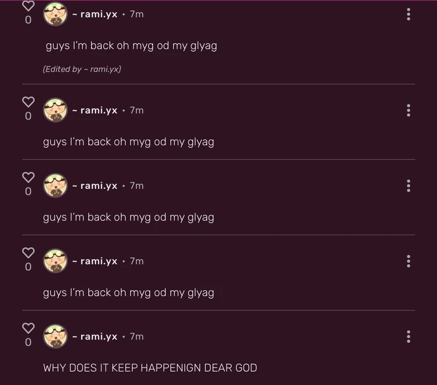Image resolution: width=437 pixels, height=385 pixels.
Task: Open the rami.yx username on the third comment
Action: [x=95, y=186]
